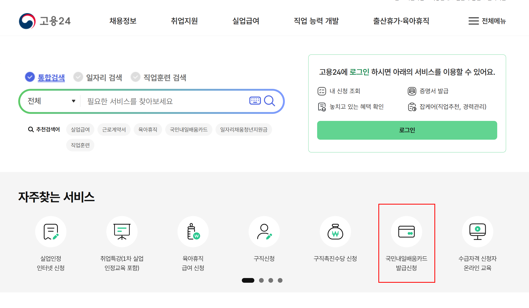
Task: Click the green 로그인 button
Action: (x=407, y=130)
